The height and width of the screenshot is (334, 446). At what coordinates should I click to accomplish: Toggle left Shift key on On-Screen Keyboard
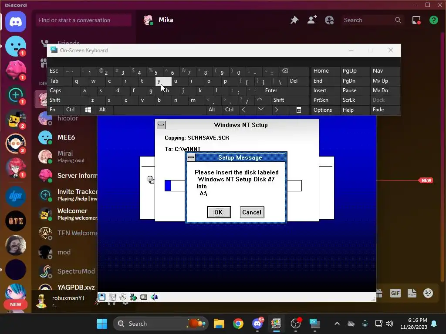pyautogui.click(x=68, y=100)
